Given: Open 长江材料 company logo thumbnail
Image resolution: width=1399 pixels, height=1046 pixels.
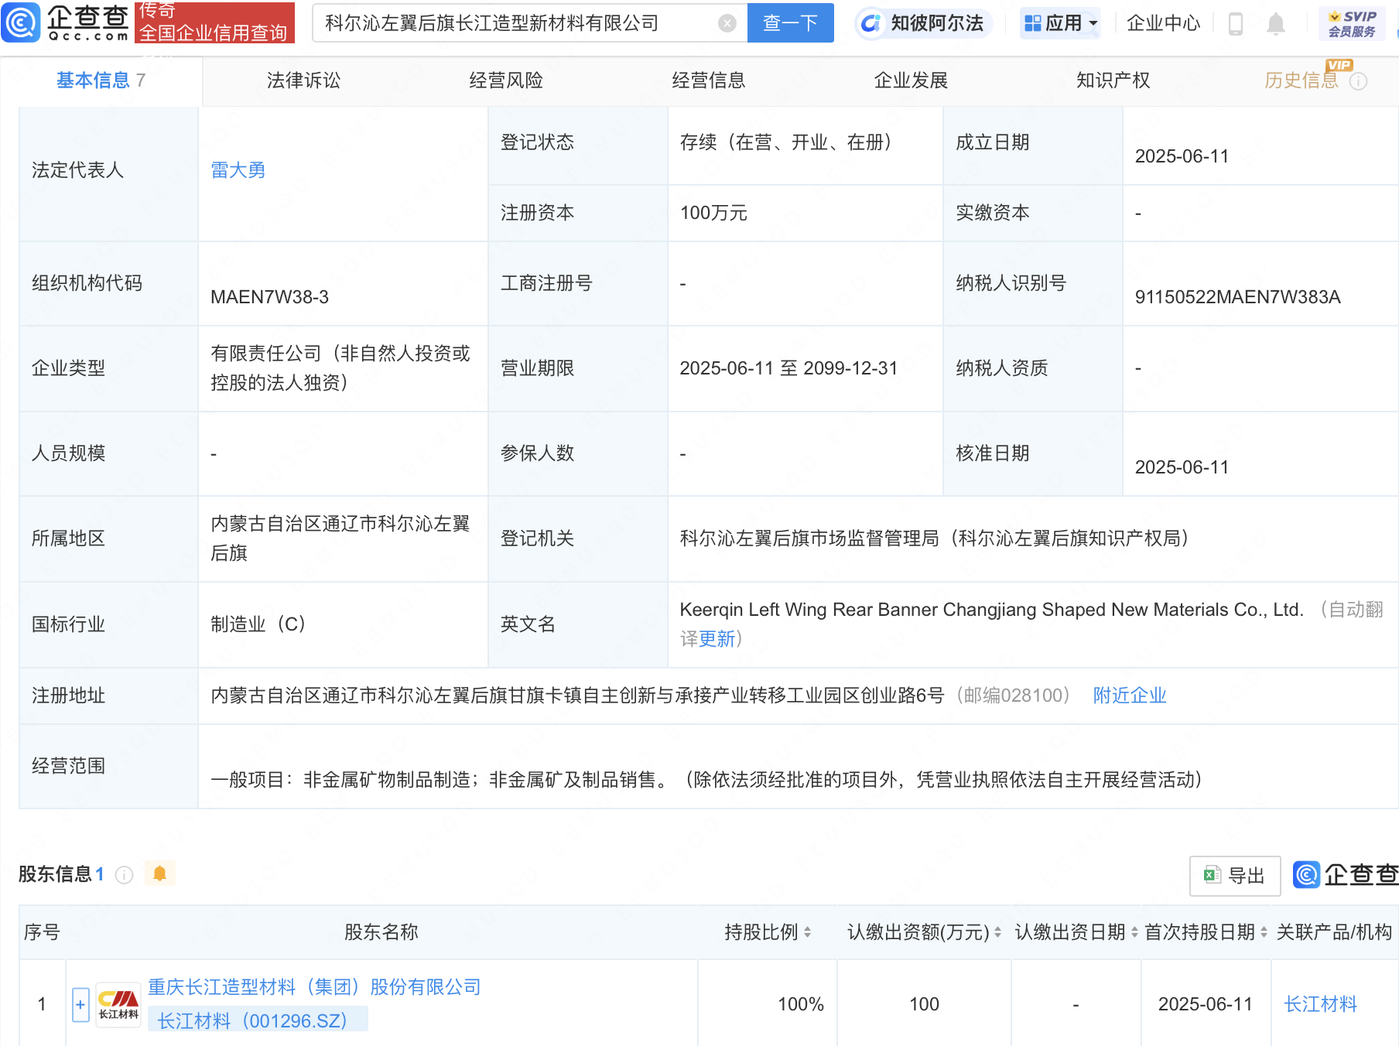Looking at the screenshot, I should pos(118,1005).
